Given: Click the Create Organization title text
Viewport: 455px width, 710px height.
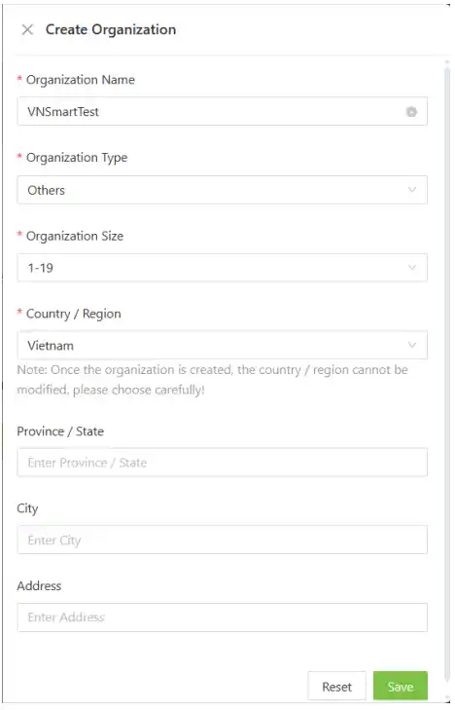Looking at the screenshot, I should [x=111, y=30].
